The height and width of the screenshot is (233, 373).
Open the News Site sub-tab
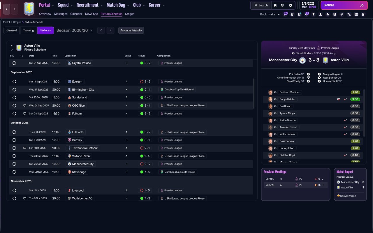(x=92, y=14)
